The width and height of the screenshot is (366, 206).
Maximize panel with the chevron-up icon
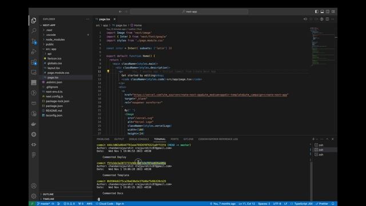click(327, 139)
